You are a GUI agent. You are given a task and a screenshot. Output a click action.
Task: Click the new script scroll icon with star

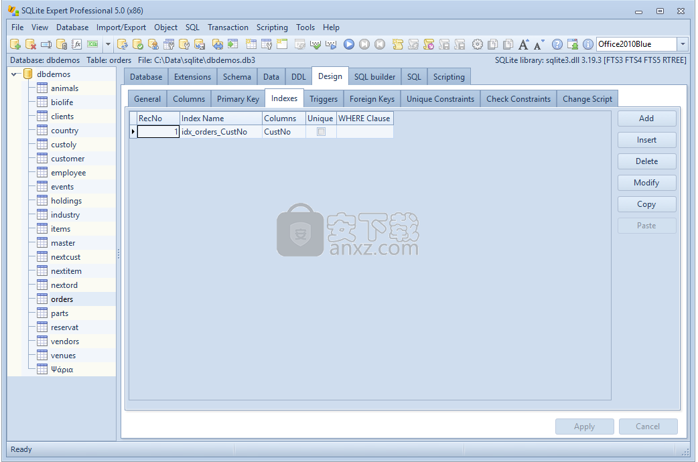pyautogui.click(x=397, y=44)
